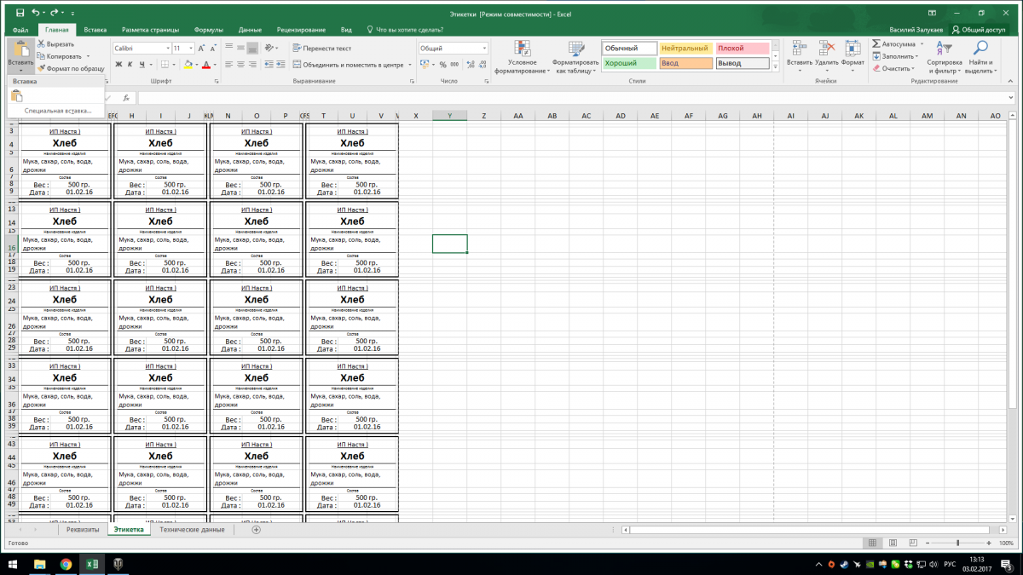Image resolution: width=1023 pixels, height=575 pixels.
Task: Open Excel from the Windows taskbar
Action: point(91,564)
